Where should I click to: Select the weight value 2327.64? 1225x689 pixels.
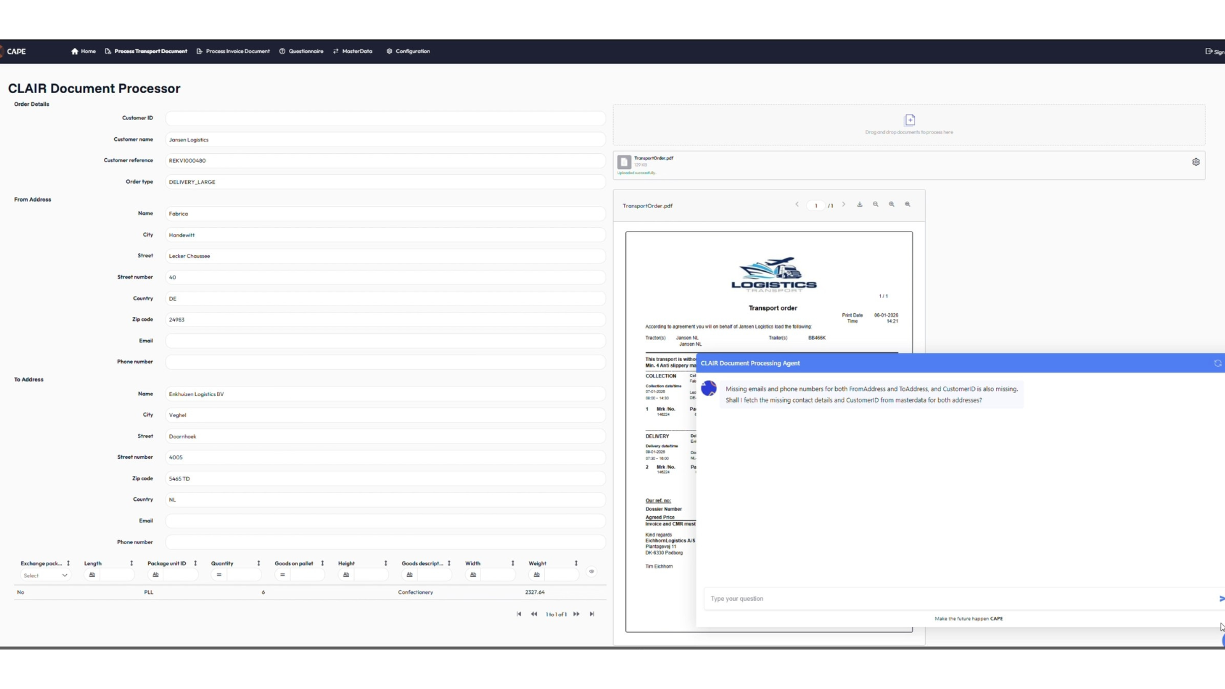[535, 592]
